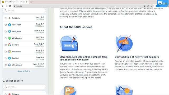
Task: Click the 'from 8.4 ₽' Telegram price
Action: 39,31
